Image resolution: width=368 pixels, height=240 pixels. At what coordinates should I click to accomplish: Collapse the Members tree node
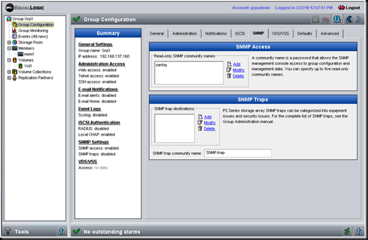pyautogui.click(x=9, y=48)
